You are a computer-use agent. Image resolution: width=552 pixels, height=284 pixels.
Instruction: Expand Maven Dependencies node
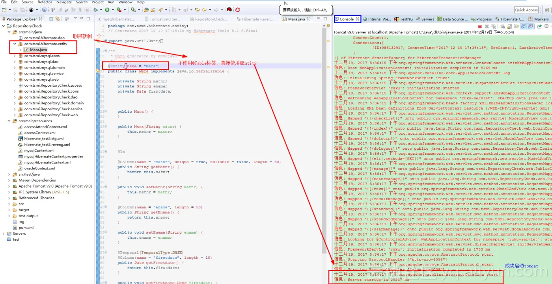[9, 180]
